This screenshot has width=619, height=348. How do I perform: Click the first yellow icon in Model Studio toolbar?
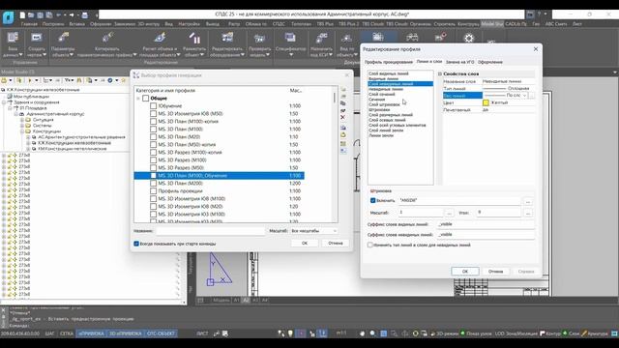4,80
